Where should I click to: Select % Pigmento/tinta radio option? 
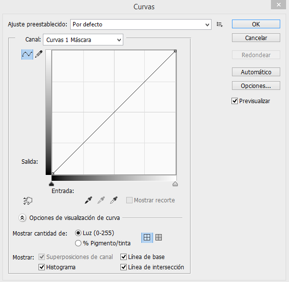point(78,243)
